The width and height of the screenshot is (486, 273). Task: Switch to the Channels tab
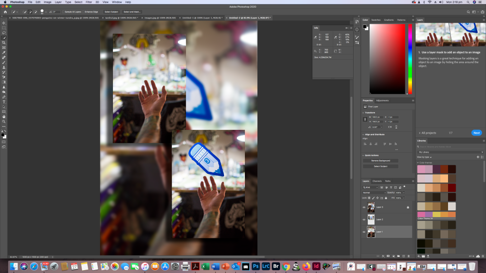[x=377, y=181]
